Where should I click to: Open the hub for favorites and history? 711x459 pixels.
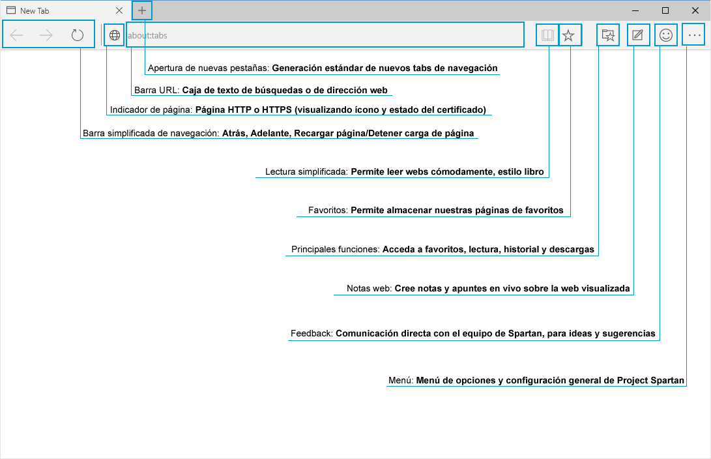coord(608,35)
